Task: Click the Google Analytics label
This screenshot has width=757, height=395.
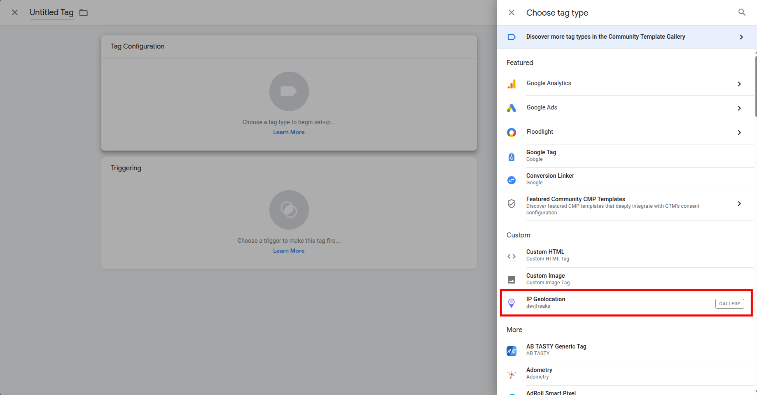Action: pos(549,83)
